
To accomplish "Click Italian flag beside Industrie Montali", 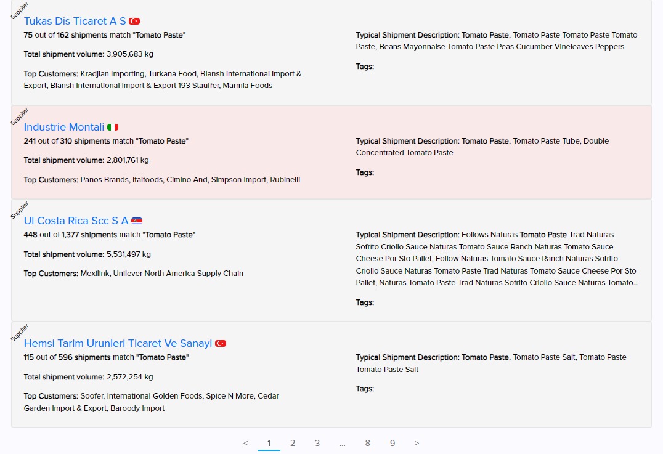I will click(x=113, y=128).
